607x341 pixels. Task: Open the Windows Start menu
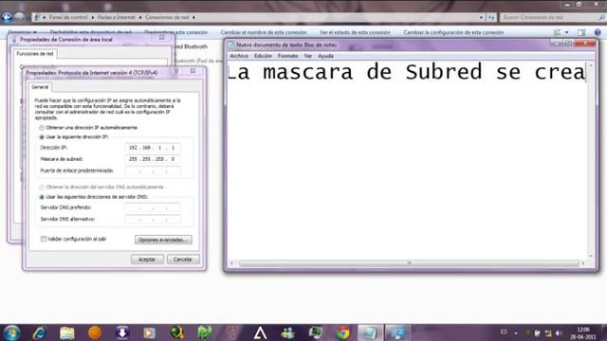tap(11, 332)
